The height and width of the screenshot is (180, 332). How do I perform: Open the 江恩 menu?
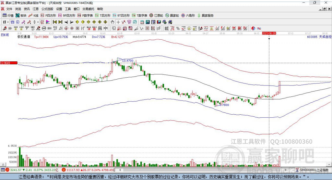[x=36, y=9]
